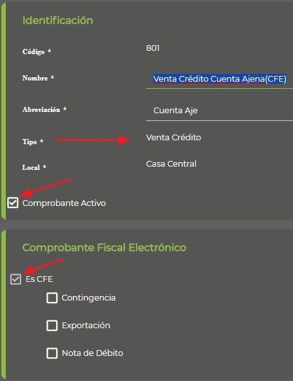Focus the Abreviación field showing Cuenta Aje
The height and width of the screenshot is (381, 293).
[x=220, y=111]
